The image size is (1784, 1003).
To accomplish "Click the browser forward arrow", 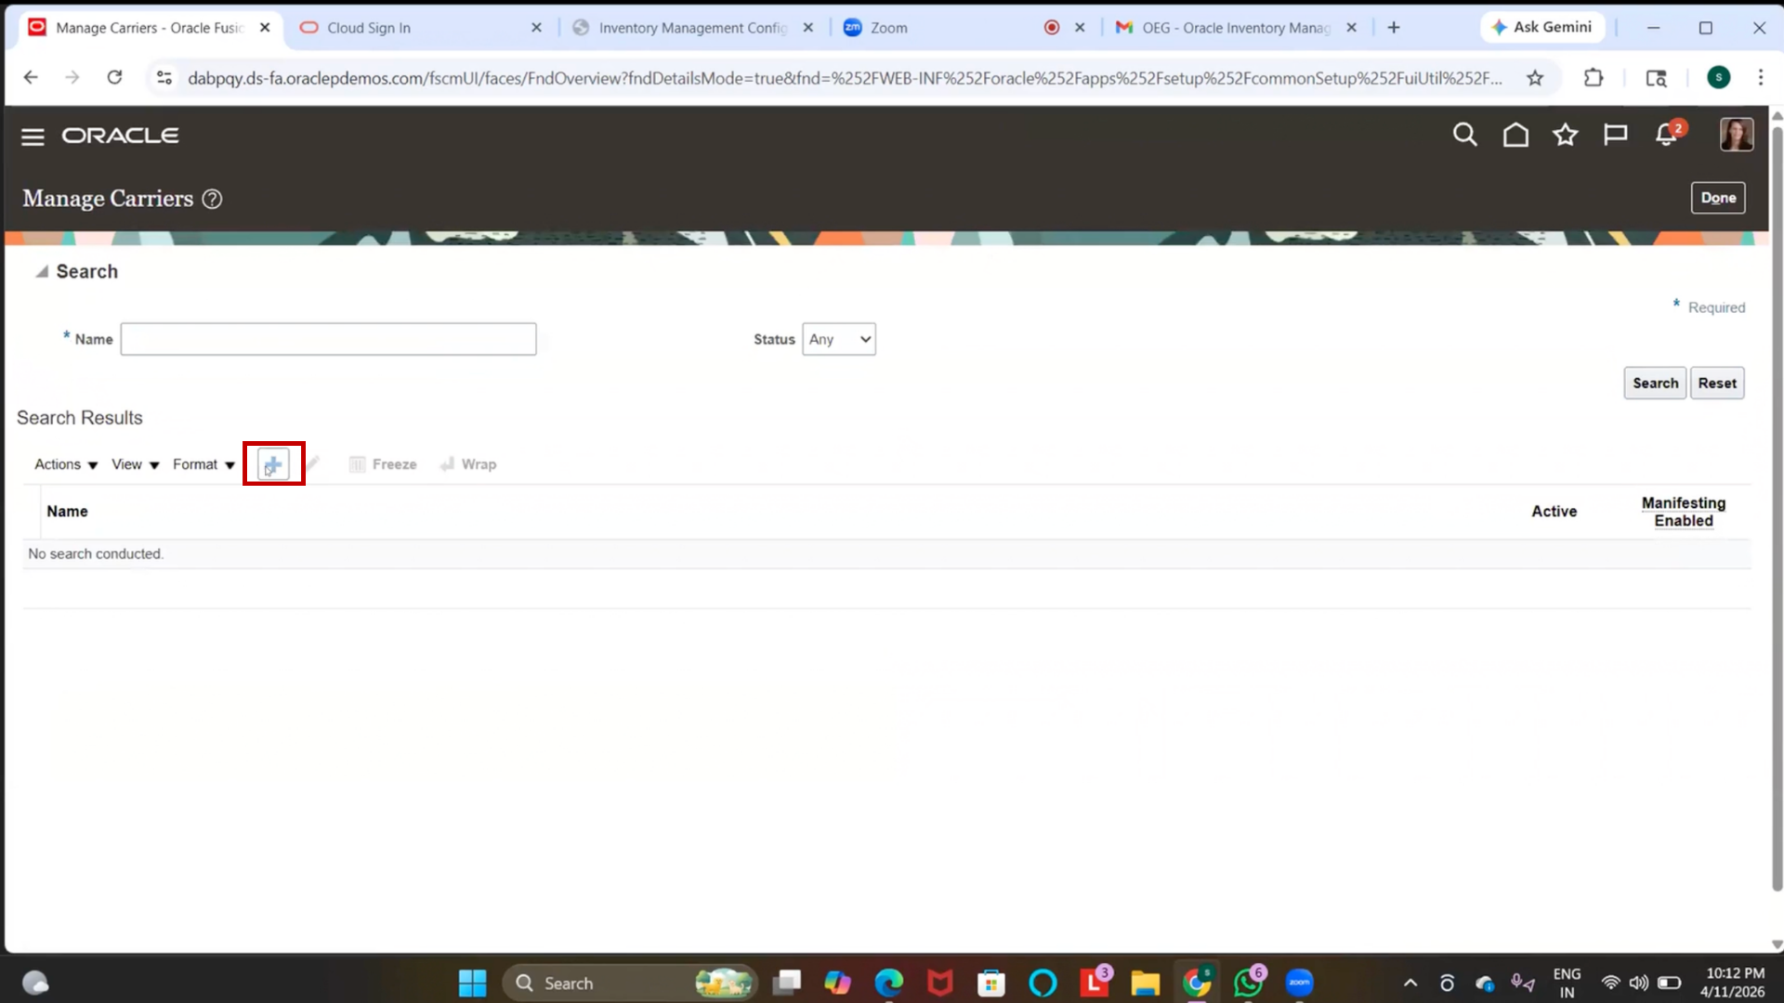I will pos(72,78).
